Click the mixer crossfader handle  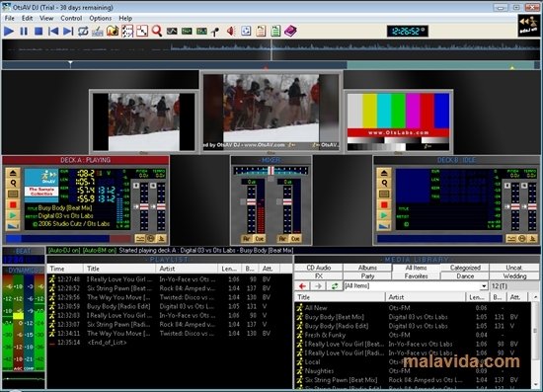click(271, 171)
